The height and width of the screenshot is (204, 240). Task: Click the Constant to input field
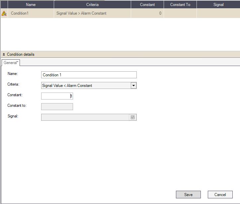point(57,107)
